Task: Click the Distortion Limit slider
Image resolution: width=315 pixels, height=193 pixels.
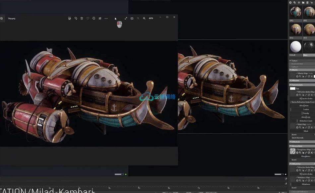Action: click(302, 121)
